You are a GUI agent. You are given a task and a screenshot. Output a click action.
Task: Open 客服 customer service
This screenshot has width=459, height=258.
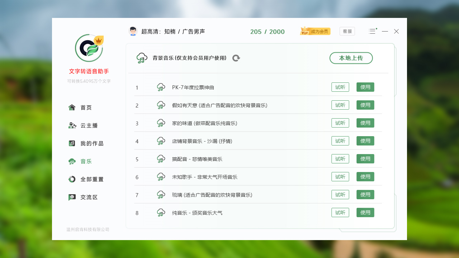pyautogui.click(x=347, y=31)
